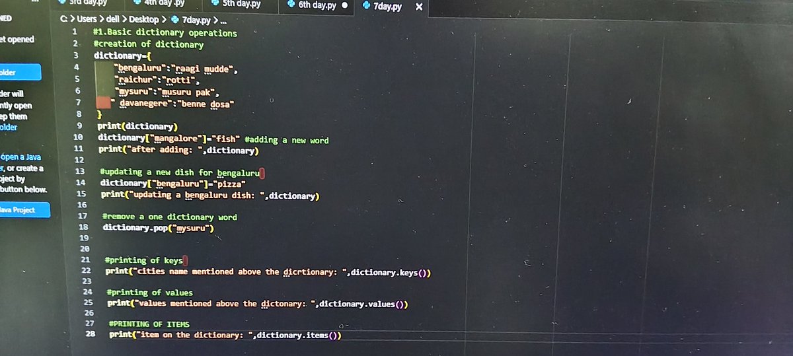Click the comment '#printing of keys'
This screenshot has width=793, height=356.
(143, 260)
